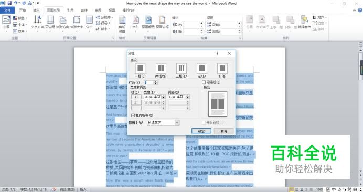Enable the separator line (分隔线) checkbox
The width and height of the screenshot is (363, 192).
click(x=204, y=82)
